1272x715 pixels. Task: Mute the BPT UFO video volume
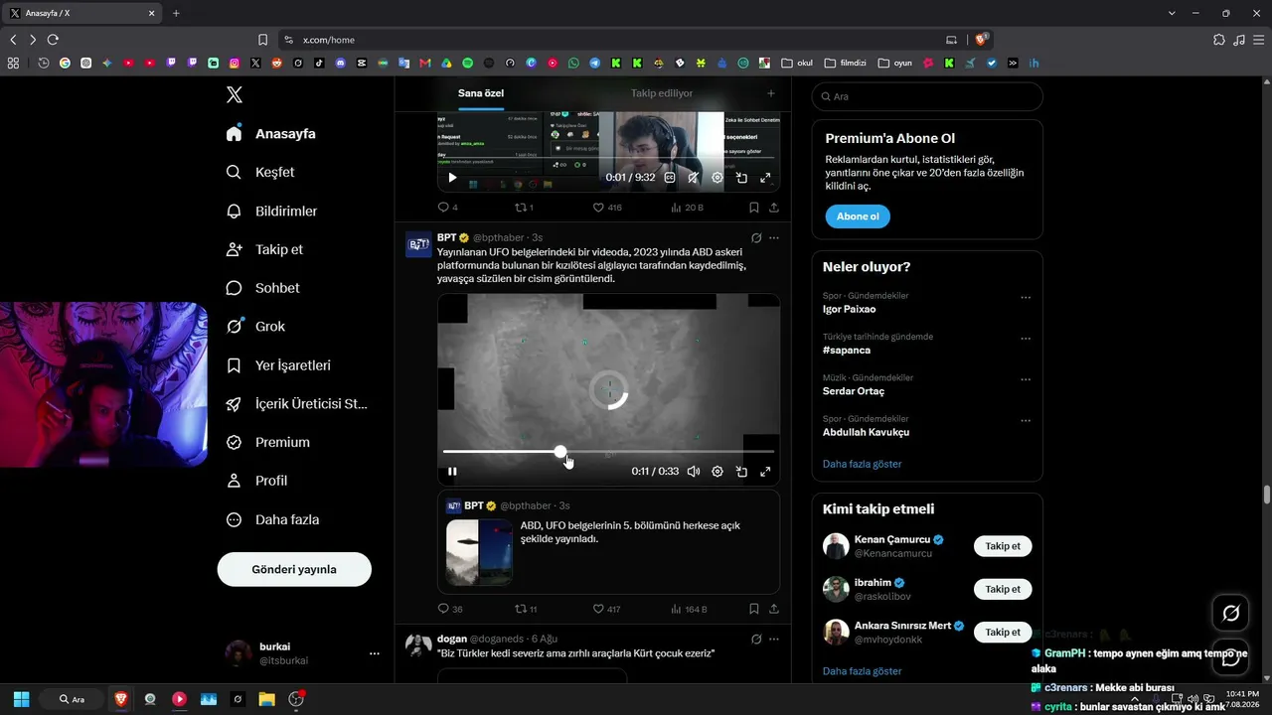click(x=694, y=472)
